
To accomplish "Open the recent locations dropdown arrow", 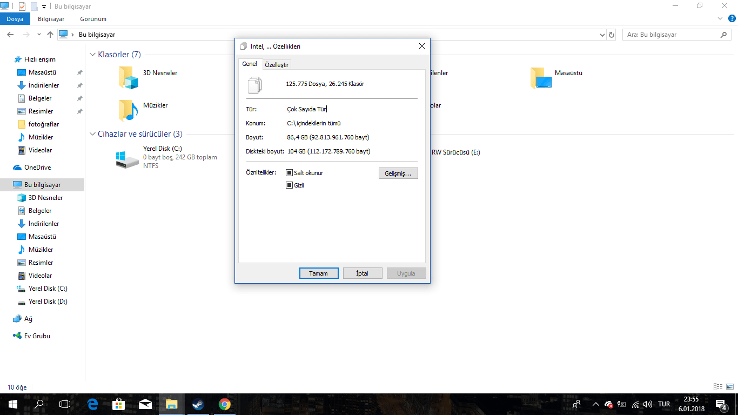I will coord(39,35).
